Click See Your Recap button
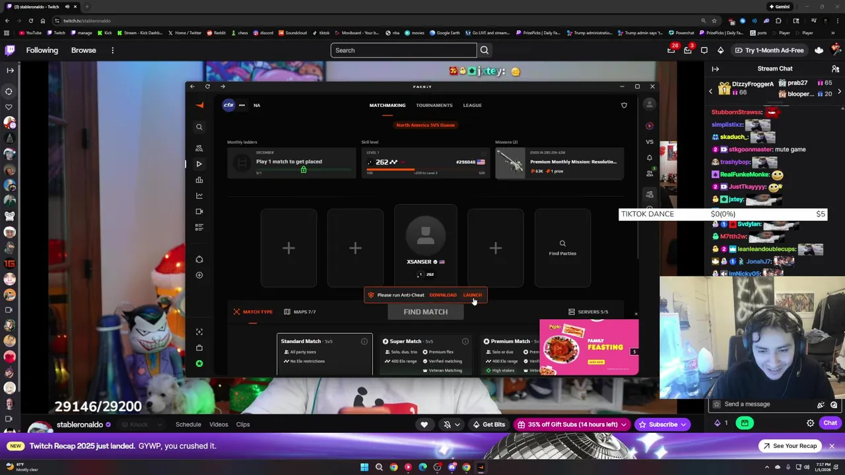Screen dimensions: 845x475 (x=791, y=446)
